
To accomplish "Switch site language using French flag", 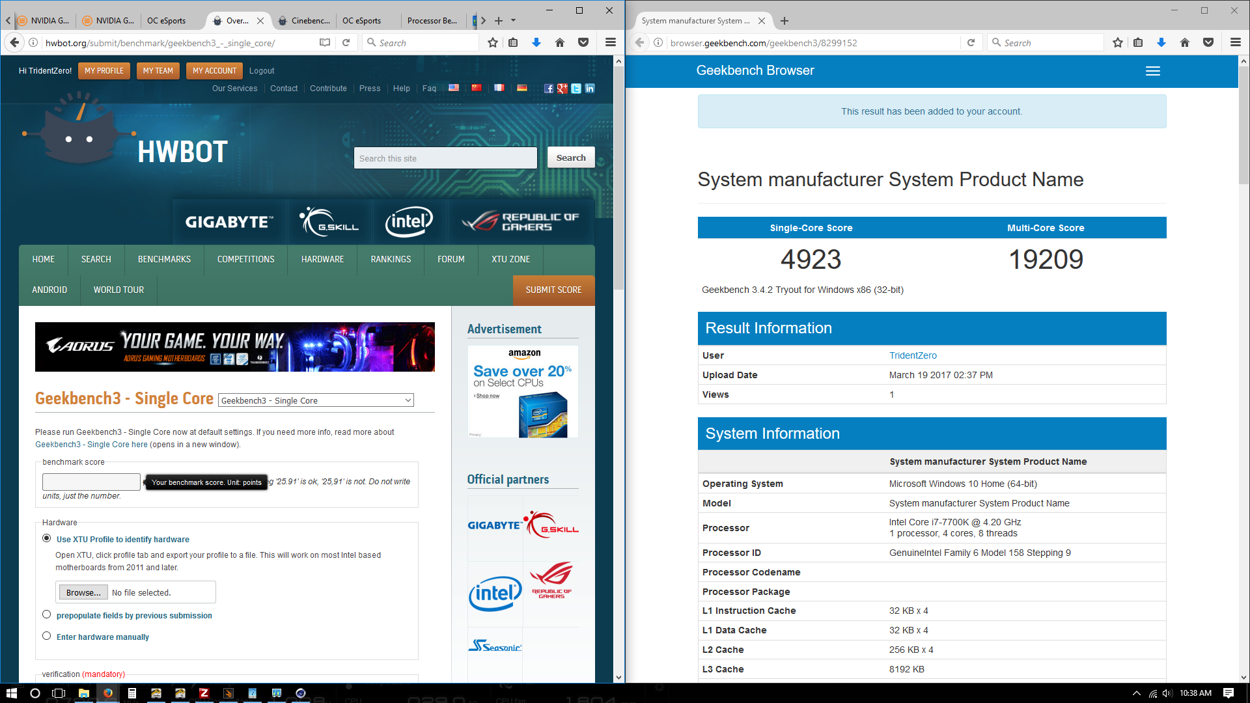I will (x=499, y=88).
